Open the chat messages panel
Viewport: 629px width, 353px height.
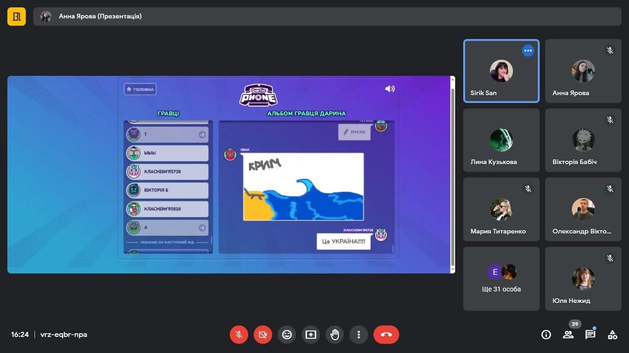(590, 335)
